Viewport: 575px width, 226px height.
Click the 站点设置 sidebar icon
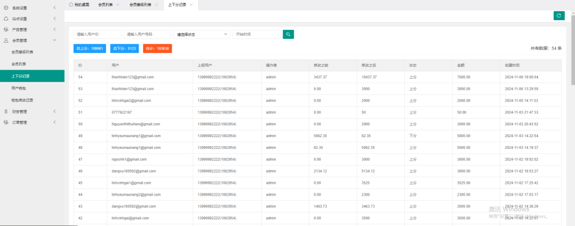[6, 19]
